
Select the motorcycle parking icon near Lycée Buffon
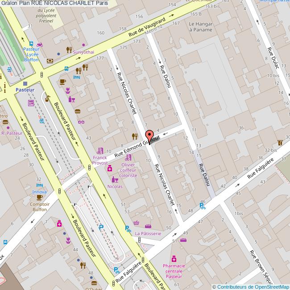pyautogui.click(x=41, y=45)
